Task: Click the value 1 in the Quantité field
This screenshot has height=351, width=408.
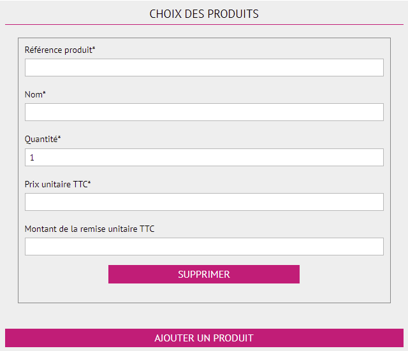Action: coord(32,157)
